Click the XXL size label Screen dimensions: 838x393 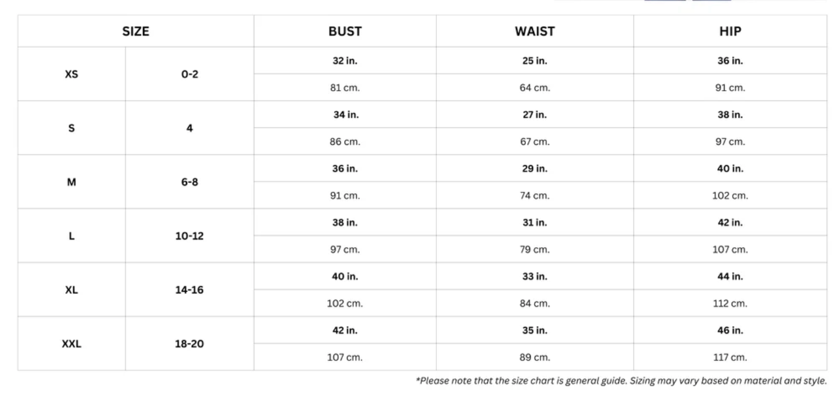(71, 344)
